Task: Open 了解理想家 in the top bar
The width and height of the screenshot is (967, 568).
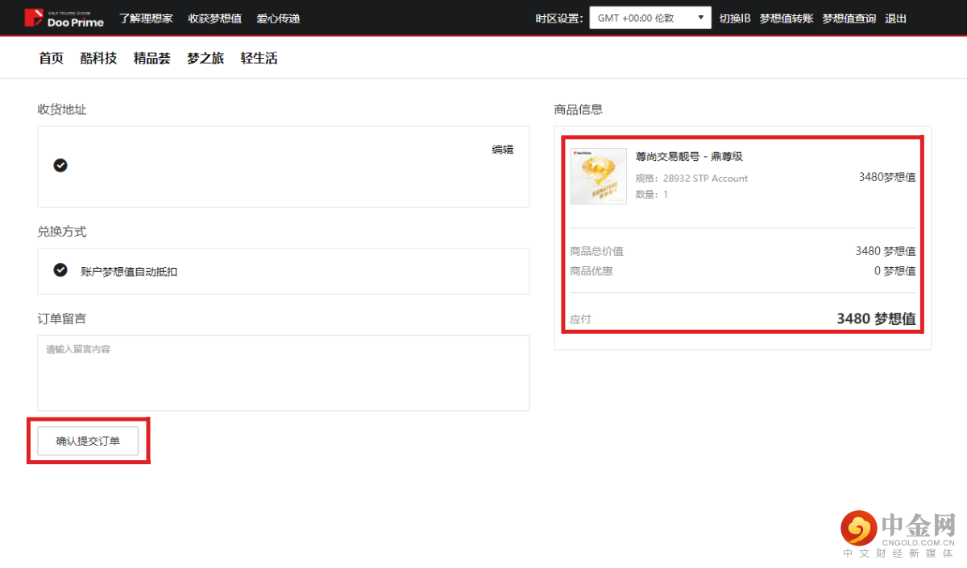Action: point(146,19)
